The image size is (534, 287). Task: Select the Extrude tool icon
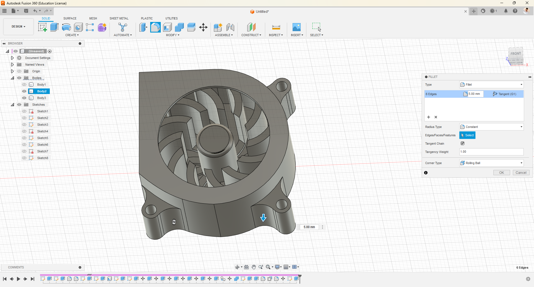[54, 27]
